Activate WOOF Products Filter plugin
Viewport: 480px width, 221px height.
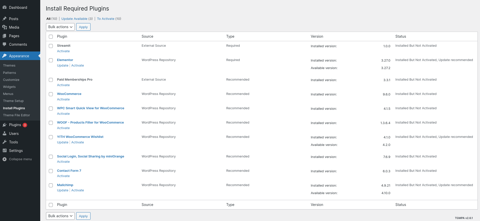click(x=63, y=128)
